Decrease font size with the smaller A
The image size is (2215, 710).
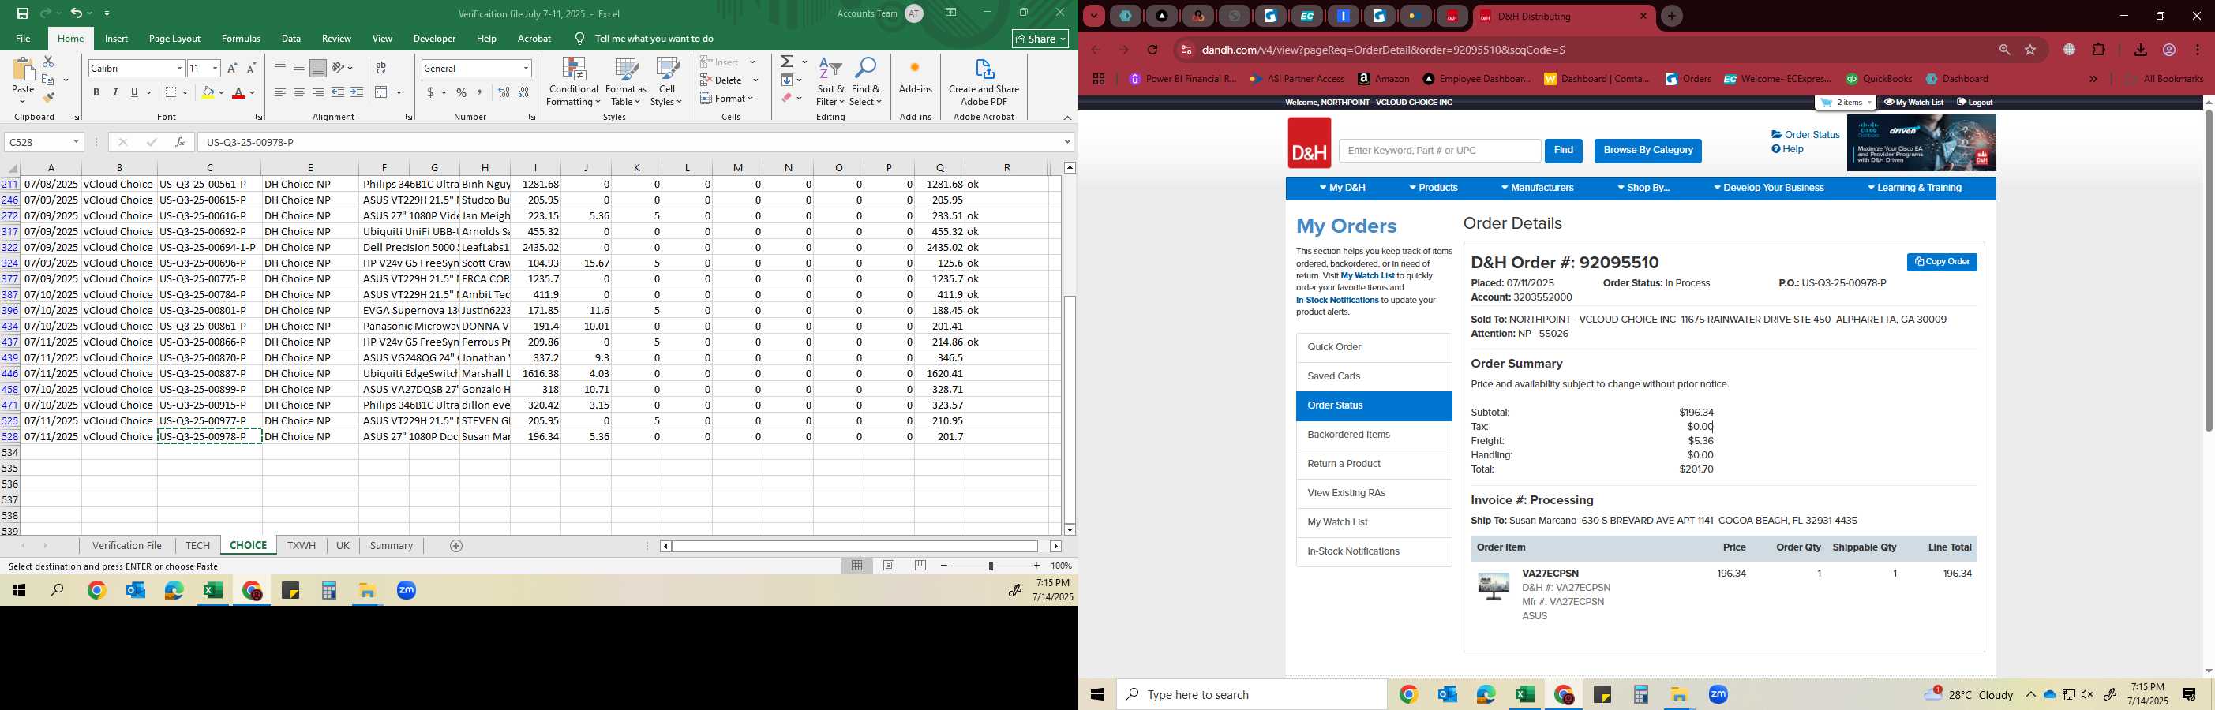coord(251,68)
